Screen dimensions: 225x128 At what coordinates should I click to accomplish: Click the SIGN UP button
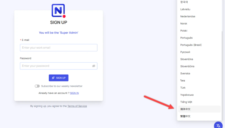point(58,78)
